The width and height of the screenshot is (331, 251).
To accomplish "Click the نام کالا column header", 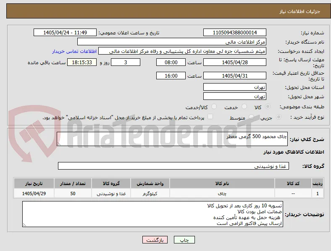I will click(x=222, y=183).
